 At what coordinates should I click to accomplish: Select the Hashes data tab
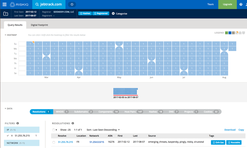click(x=156, y=112)
